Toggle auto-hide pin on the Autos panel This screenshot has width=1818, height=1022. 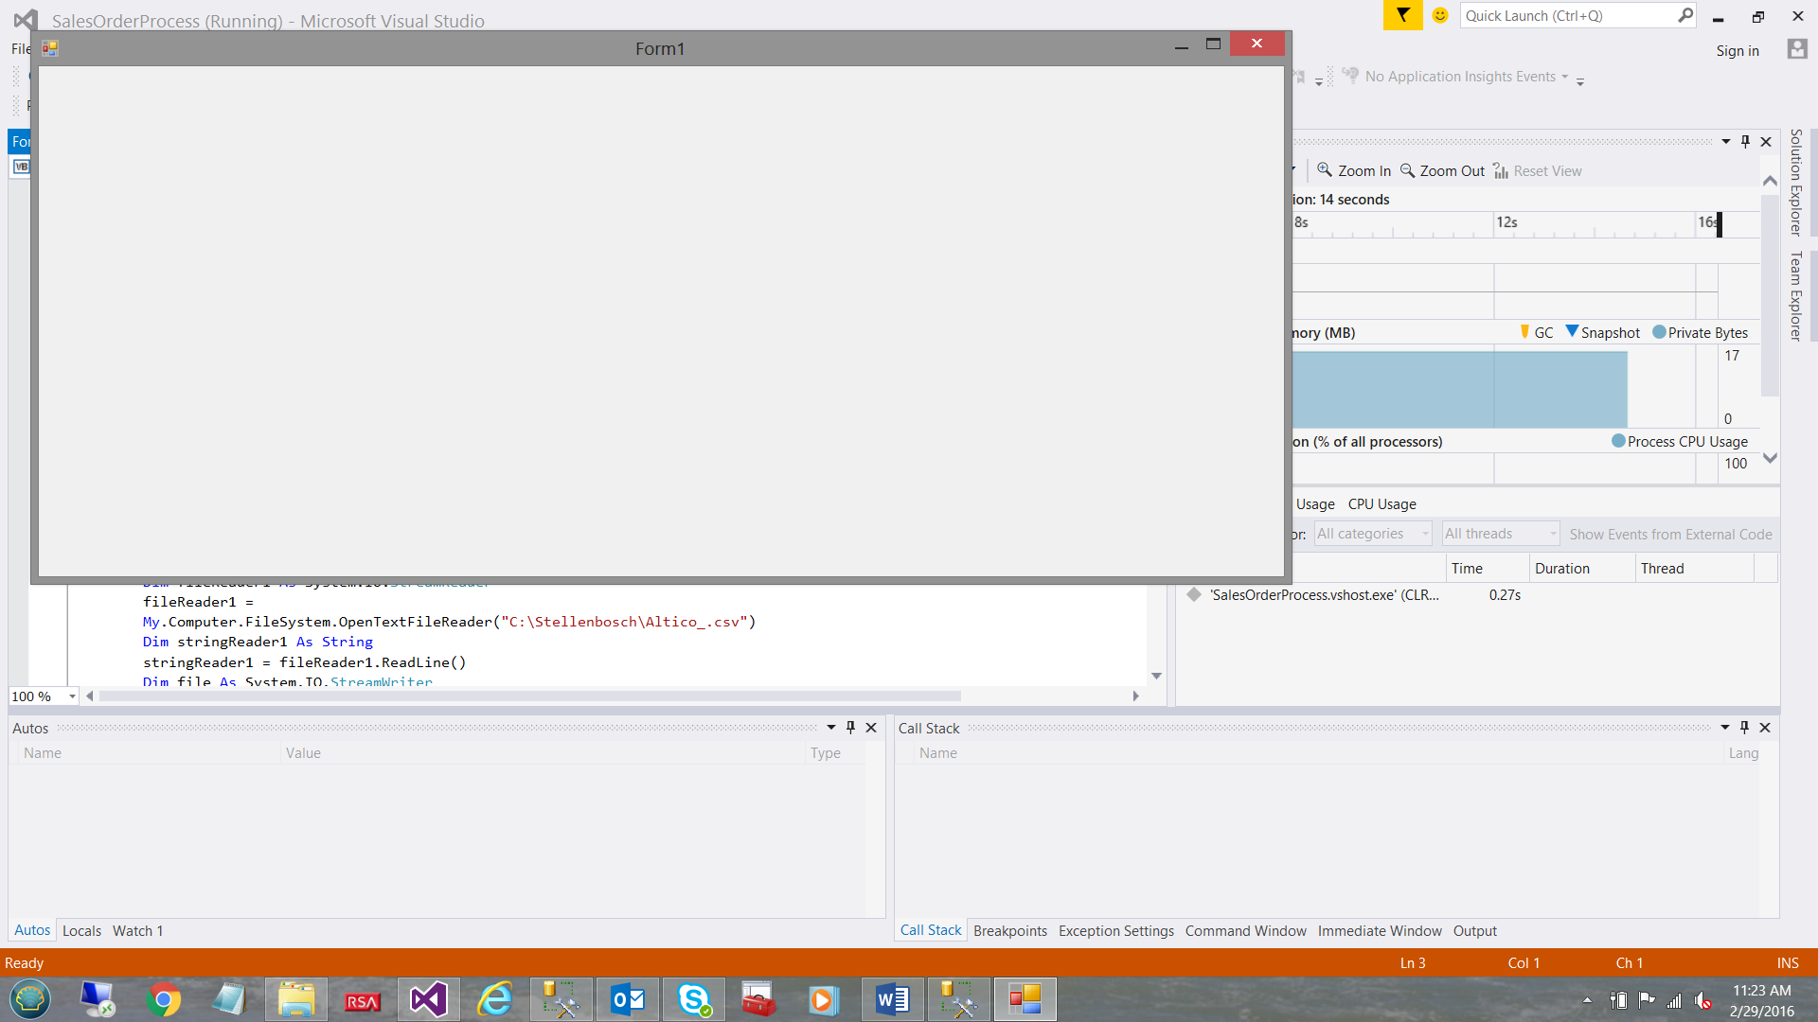[850, 727]
